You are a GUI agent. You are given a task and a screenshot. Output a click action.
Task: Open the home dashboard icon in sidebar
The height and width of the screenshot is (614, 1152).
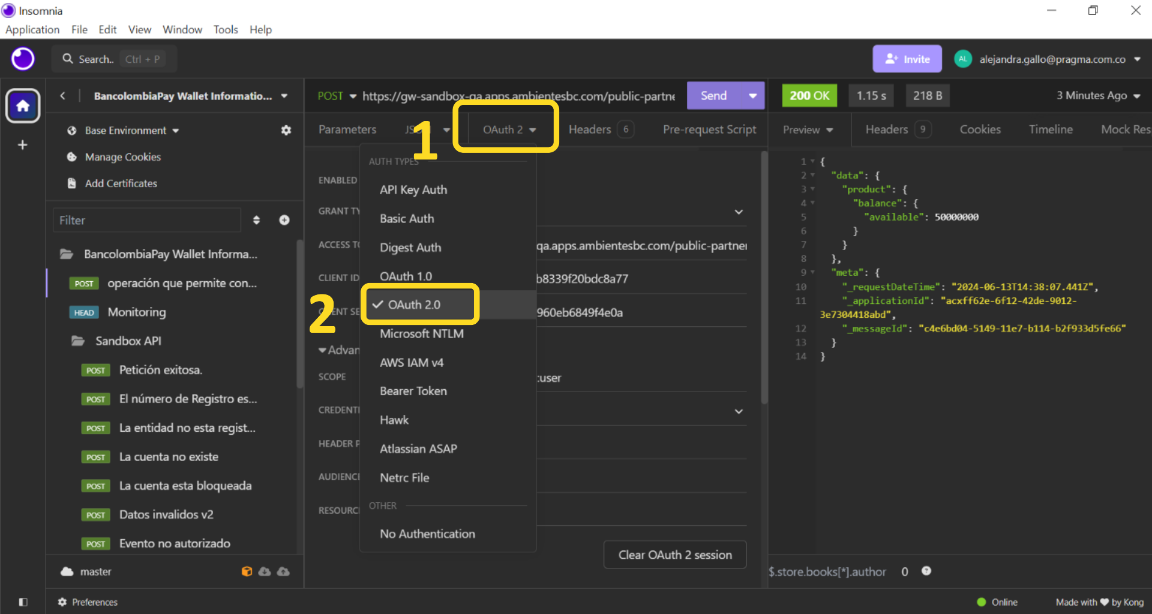click(x=23, y=106)
